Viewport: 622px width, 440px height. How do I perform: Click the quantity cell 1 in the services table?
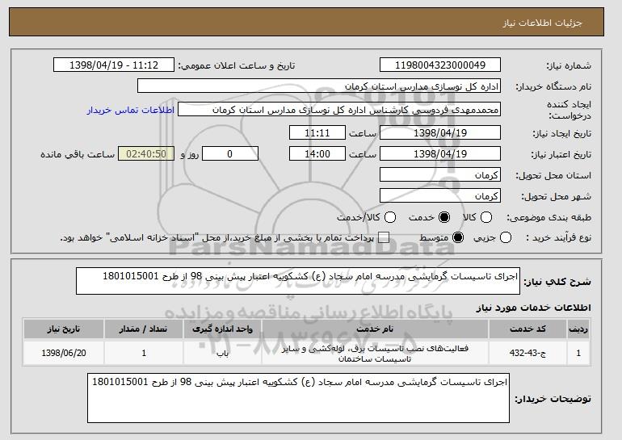pyautogui.click(x=144, y=353)
